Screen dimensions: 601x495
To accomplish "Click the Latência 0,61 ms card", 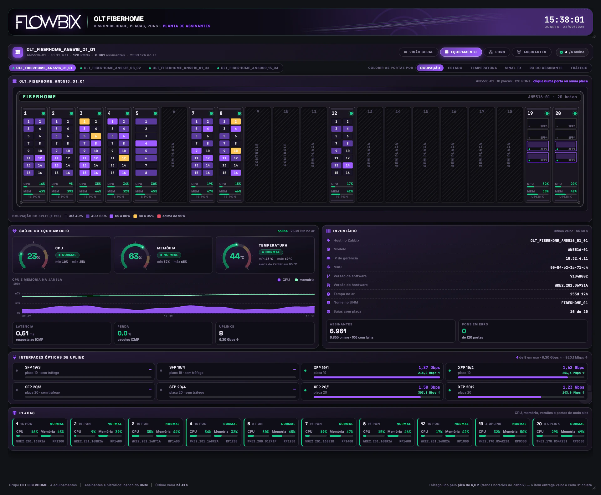I will coord(62,333).
